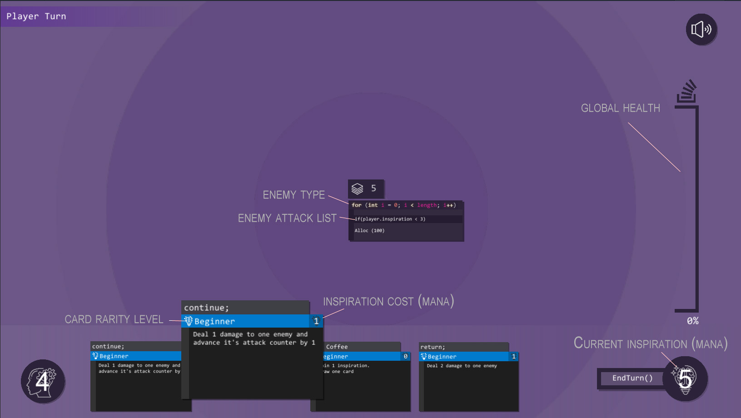
Task: Click the Beginner rarity icon on the enlarged card
Action: (x=189, y=321)
